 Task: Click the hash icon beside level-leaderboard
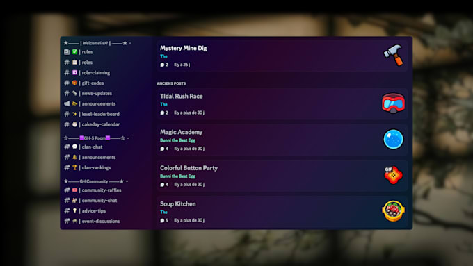(x=67, y=114)
